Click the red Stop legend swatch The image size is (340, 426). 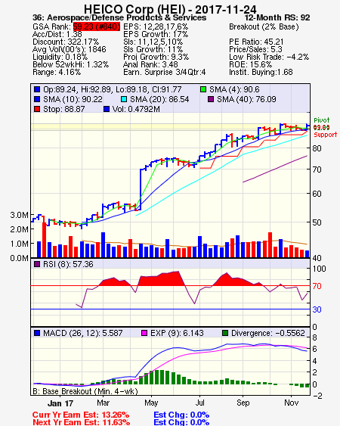(37, 109)
